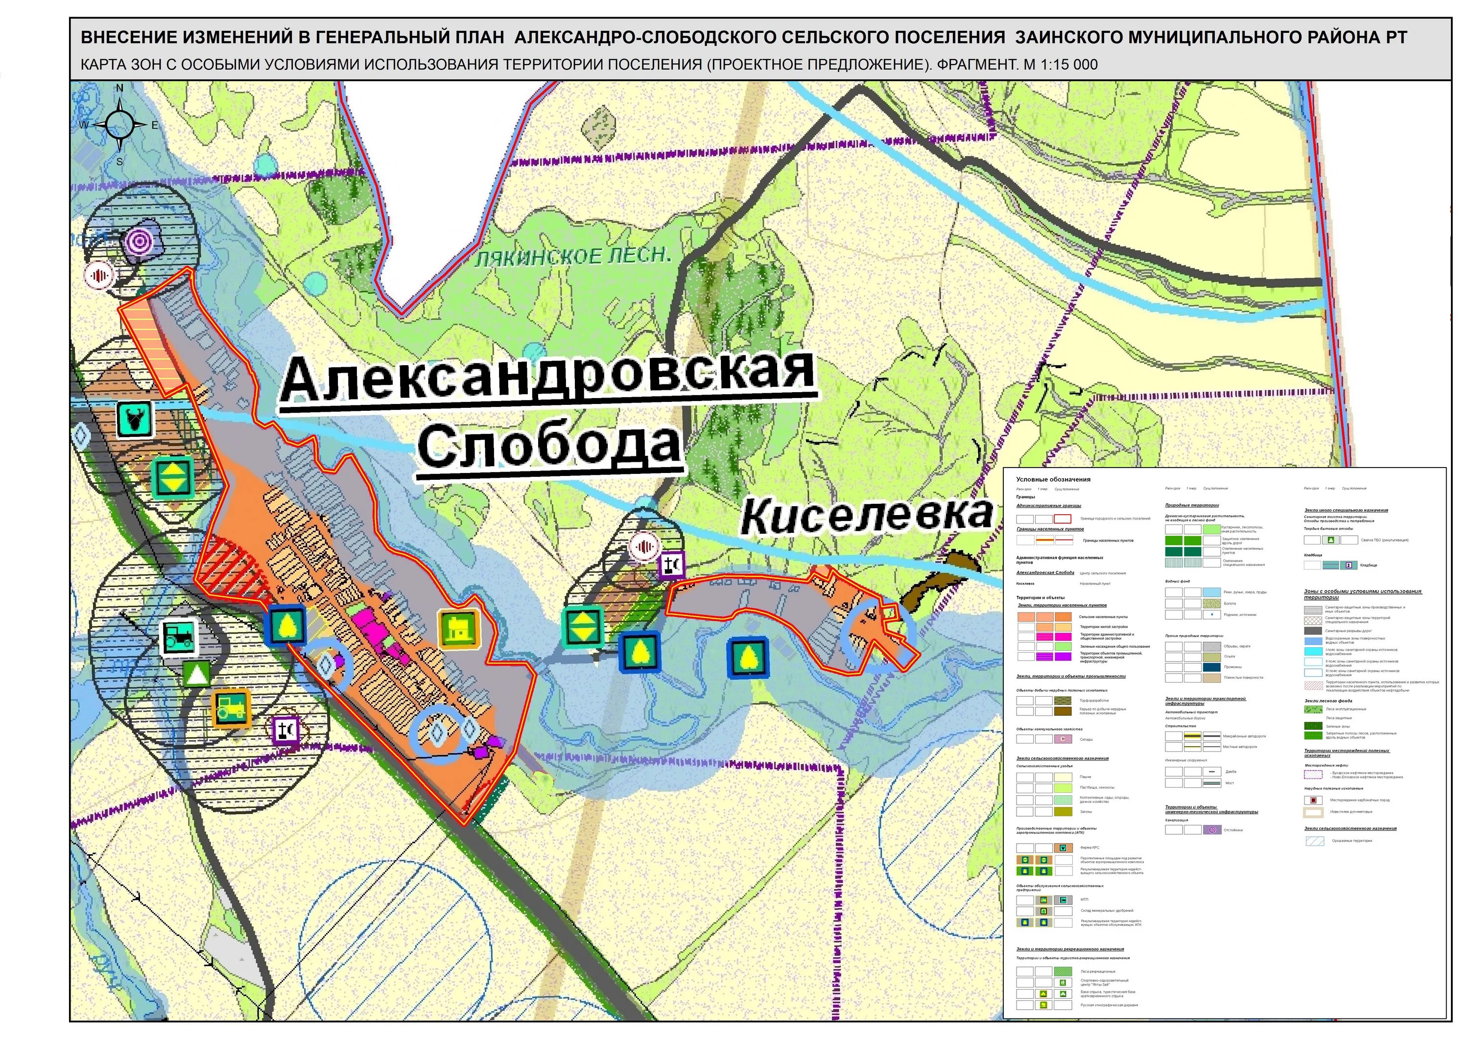The height and width of the screenshot is (1039, 1469).
Task: Click the cemetery icon near Киселевка label
Action: [x=672, y=566]
